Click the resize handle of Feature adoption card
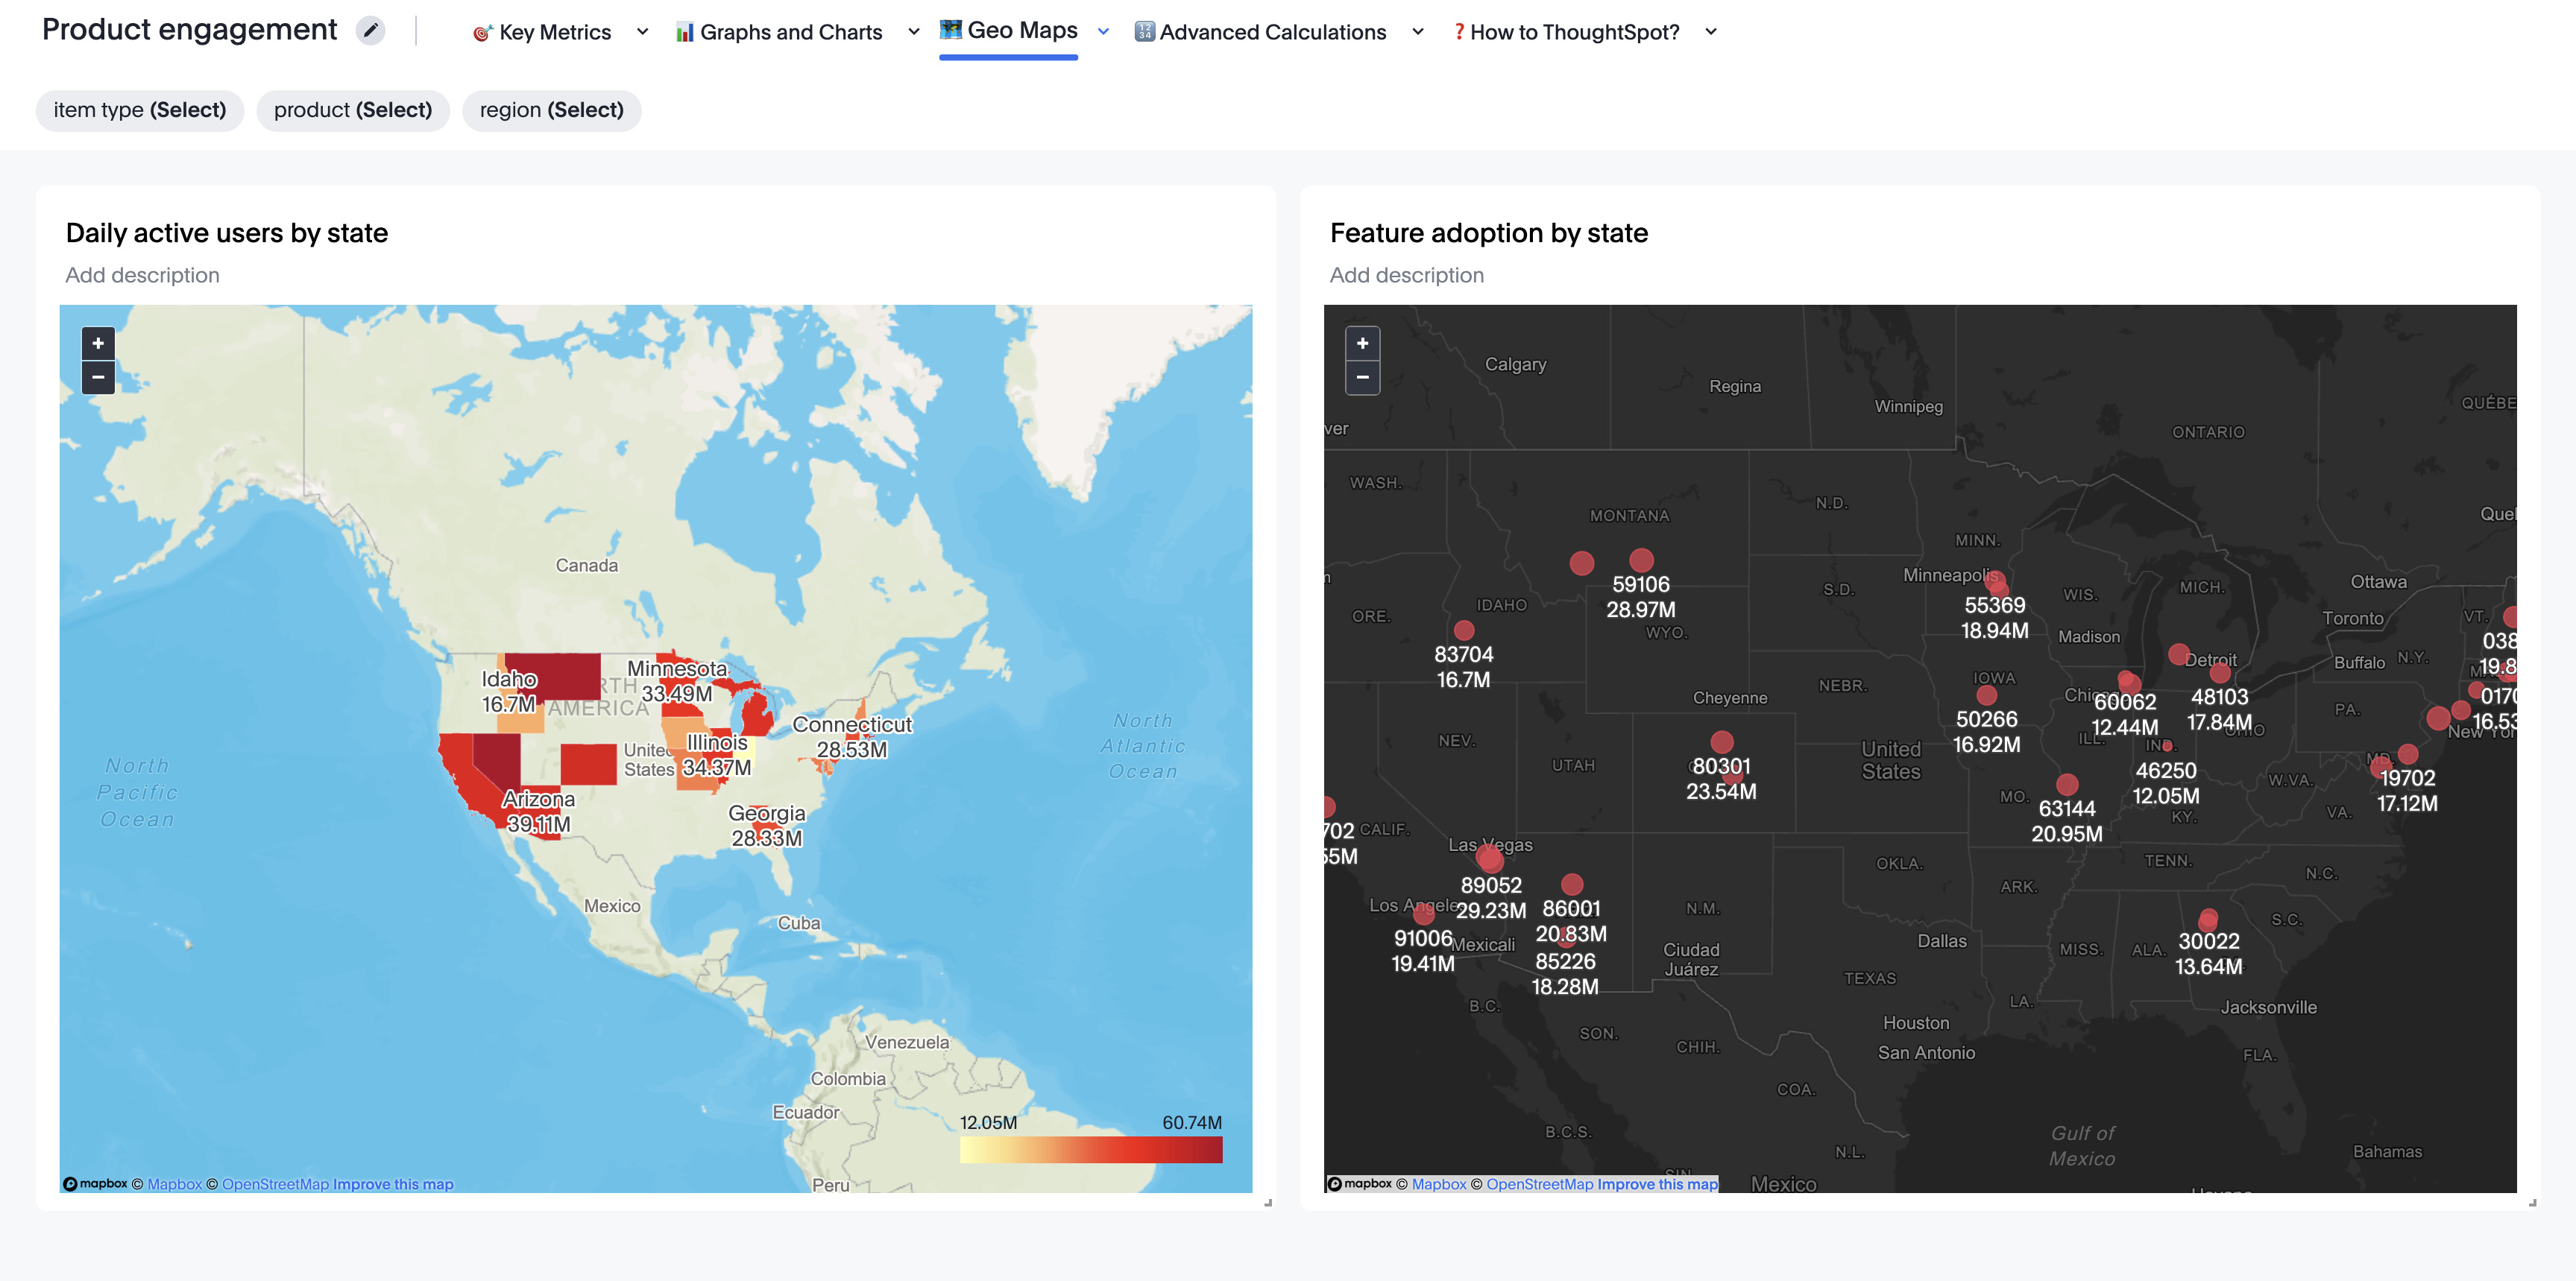Image resolution: width=2576 pixels, height=1281 pixels. [x=2532, y=1203]
